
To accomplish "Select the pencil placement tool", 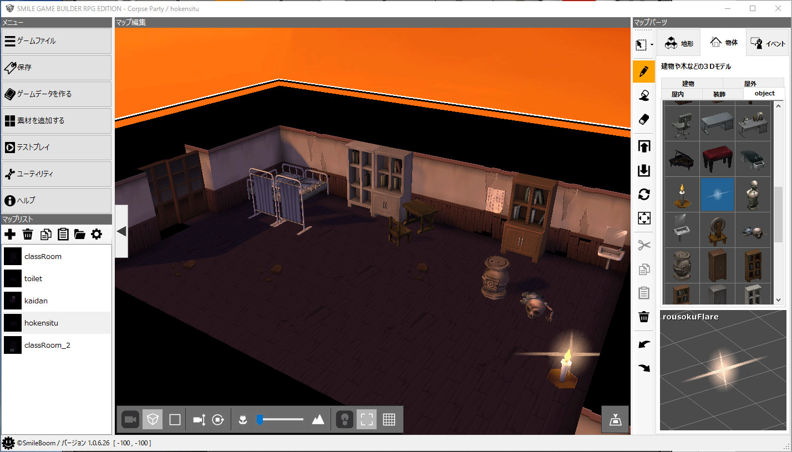I will [x=644, y=72].
